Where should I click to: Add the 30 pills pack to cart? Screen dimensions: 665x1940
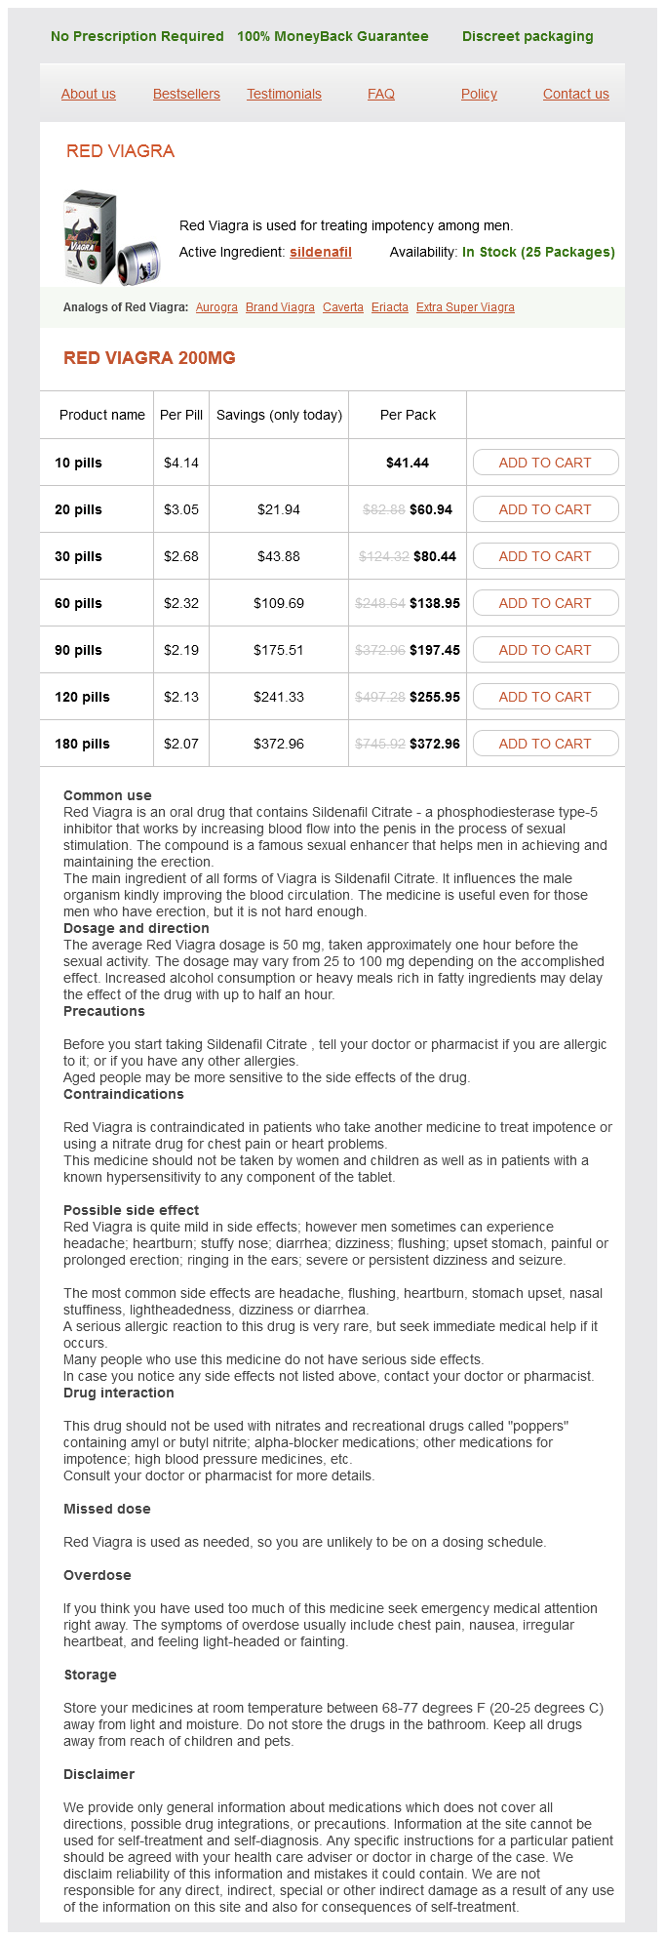pyautogui.click(x=545, y=556)
